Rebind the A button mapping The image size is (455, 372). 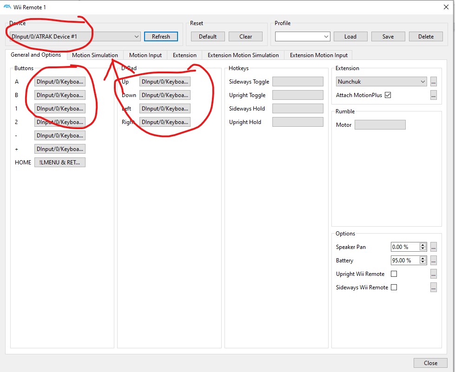click(60, 82)
